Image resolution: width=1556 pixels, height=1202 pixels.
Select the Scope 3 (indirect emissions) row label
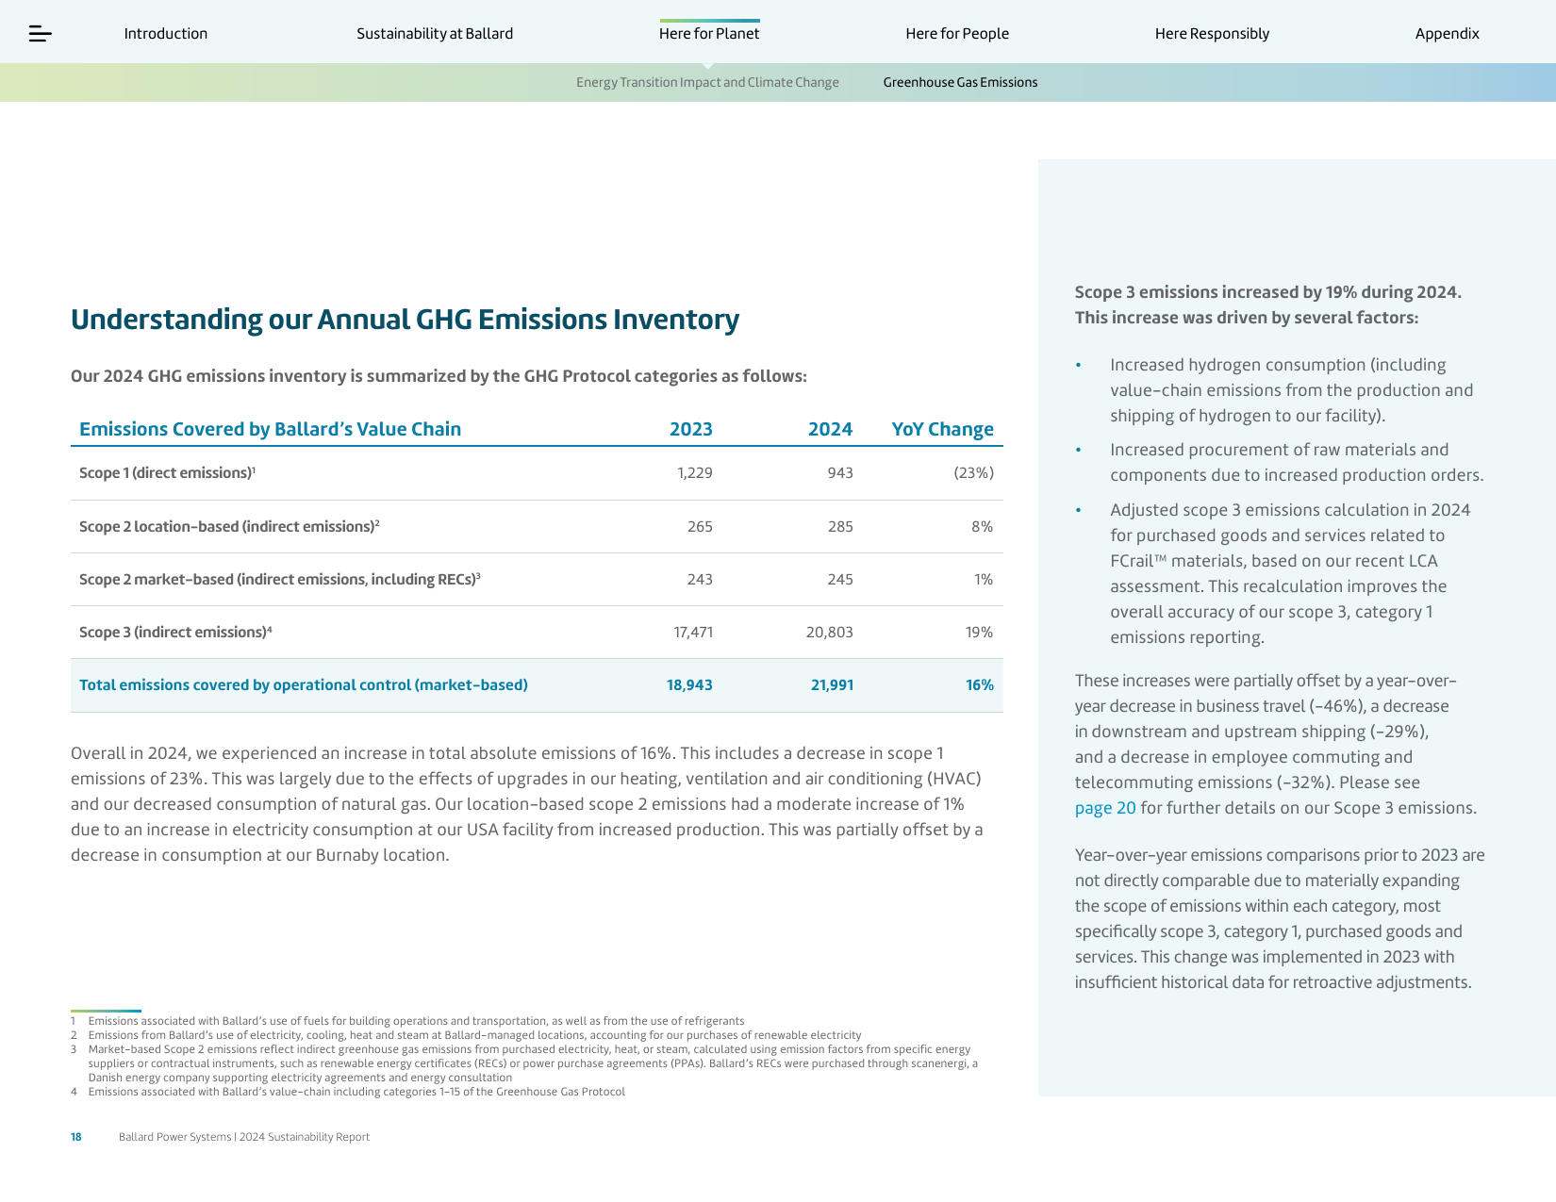(x=175, y=632)
